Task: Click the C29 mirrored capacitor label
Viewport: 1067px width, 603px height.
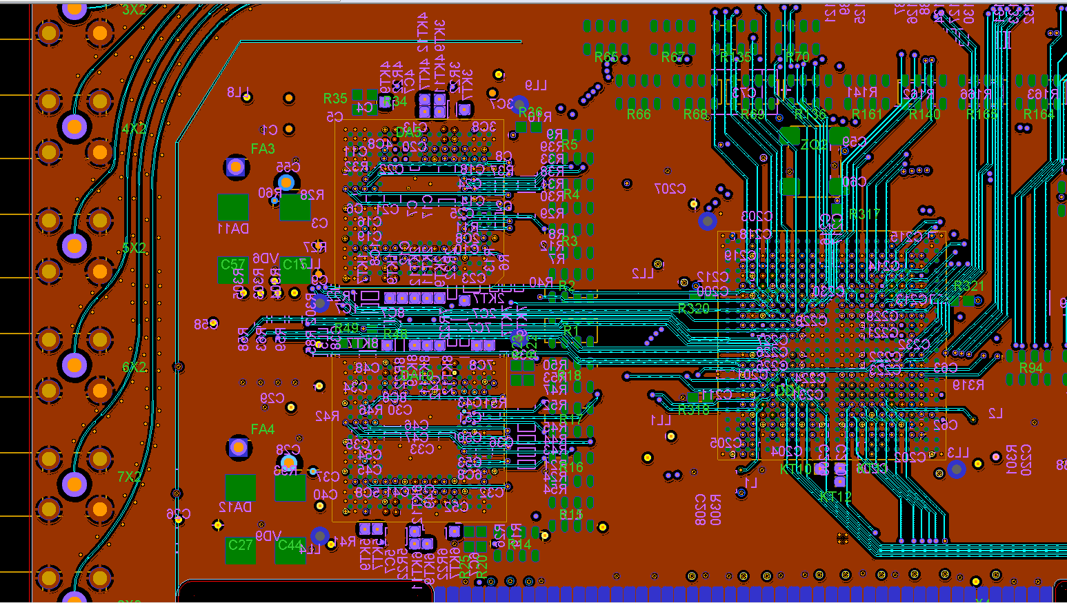Action: coord(272,398)
